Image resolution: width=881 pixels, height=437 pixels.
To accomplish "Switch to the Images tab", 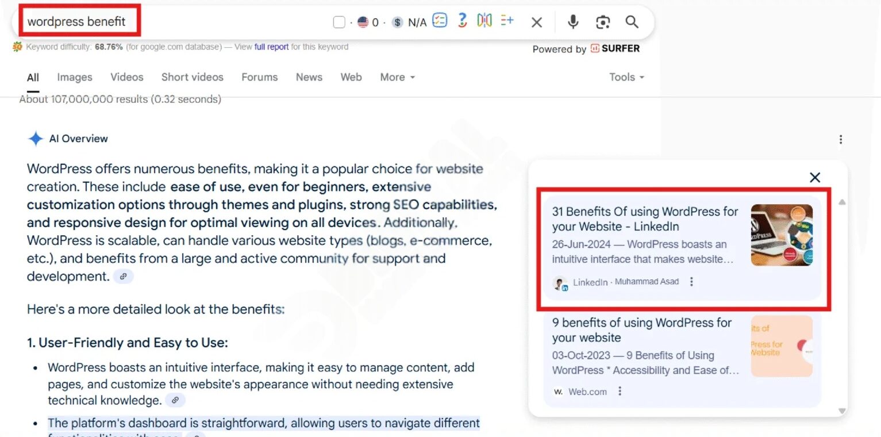I will tap(74, 77).
